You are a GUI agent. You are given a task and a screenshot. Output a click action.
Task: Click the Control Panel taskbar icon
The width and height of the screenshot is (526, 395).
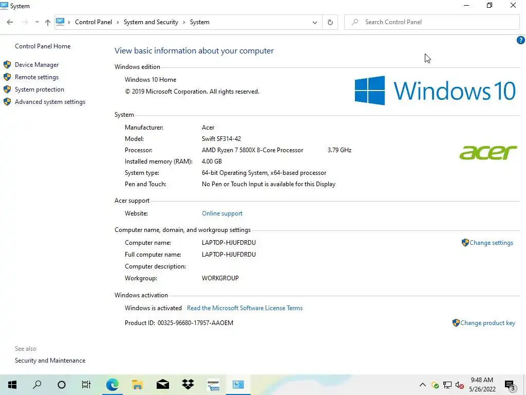click(x=238, y=385)
